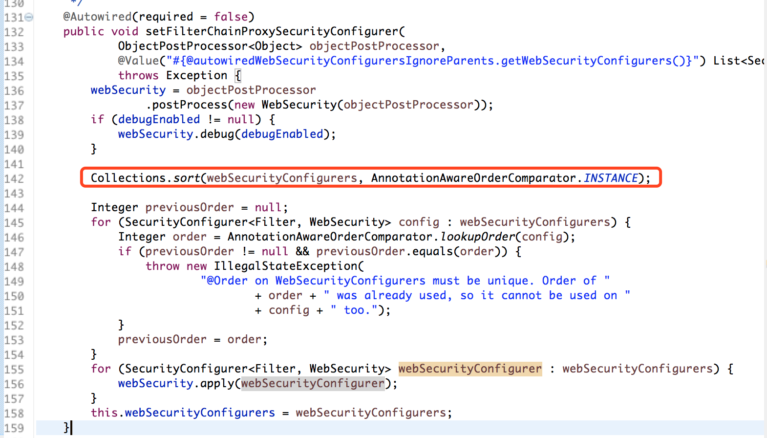Click the previousOrder variable declaration on line 144
767x438 pixels.
point(190,207)
